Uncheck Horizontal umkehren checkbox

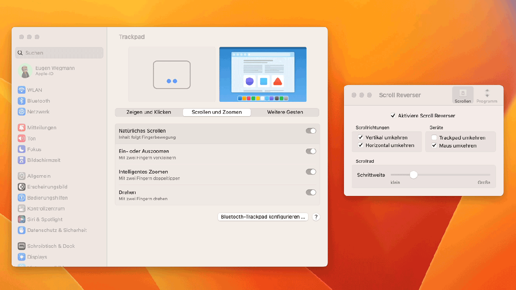(x=361, y=145)
